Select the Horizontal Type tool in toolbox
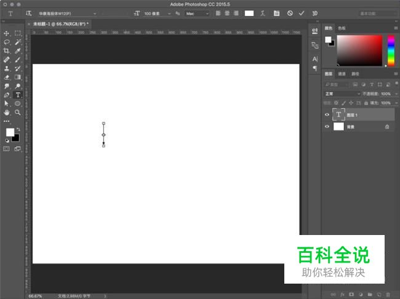The height and width of the screenshot is (299, 400). (18, 95)
